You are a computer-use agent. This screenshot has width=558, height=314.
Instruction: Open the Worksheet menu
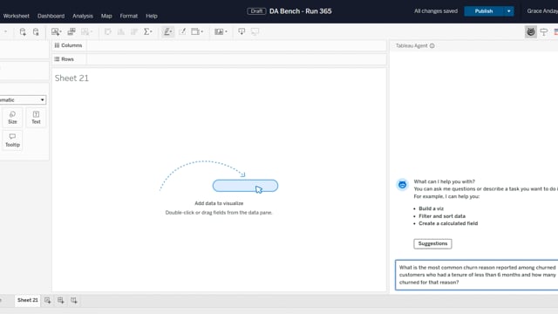point(16,16)
